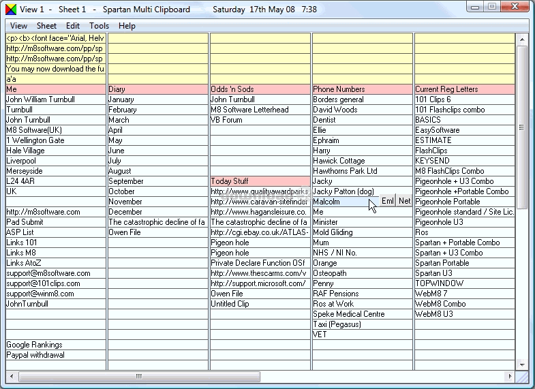Click the Eml button beside Malcolm
Screen dimensions: 535x389
[388, 202]
